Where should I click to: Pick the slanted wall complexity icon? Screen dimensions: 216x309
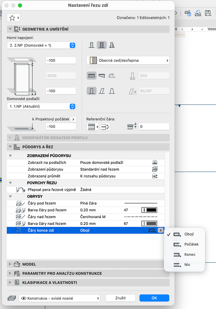pos(102,91)
